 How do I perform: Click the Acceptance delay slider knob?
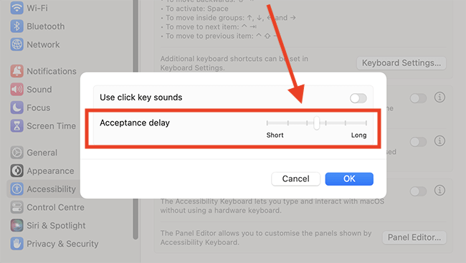(316, 123)
